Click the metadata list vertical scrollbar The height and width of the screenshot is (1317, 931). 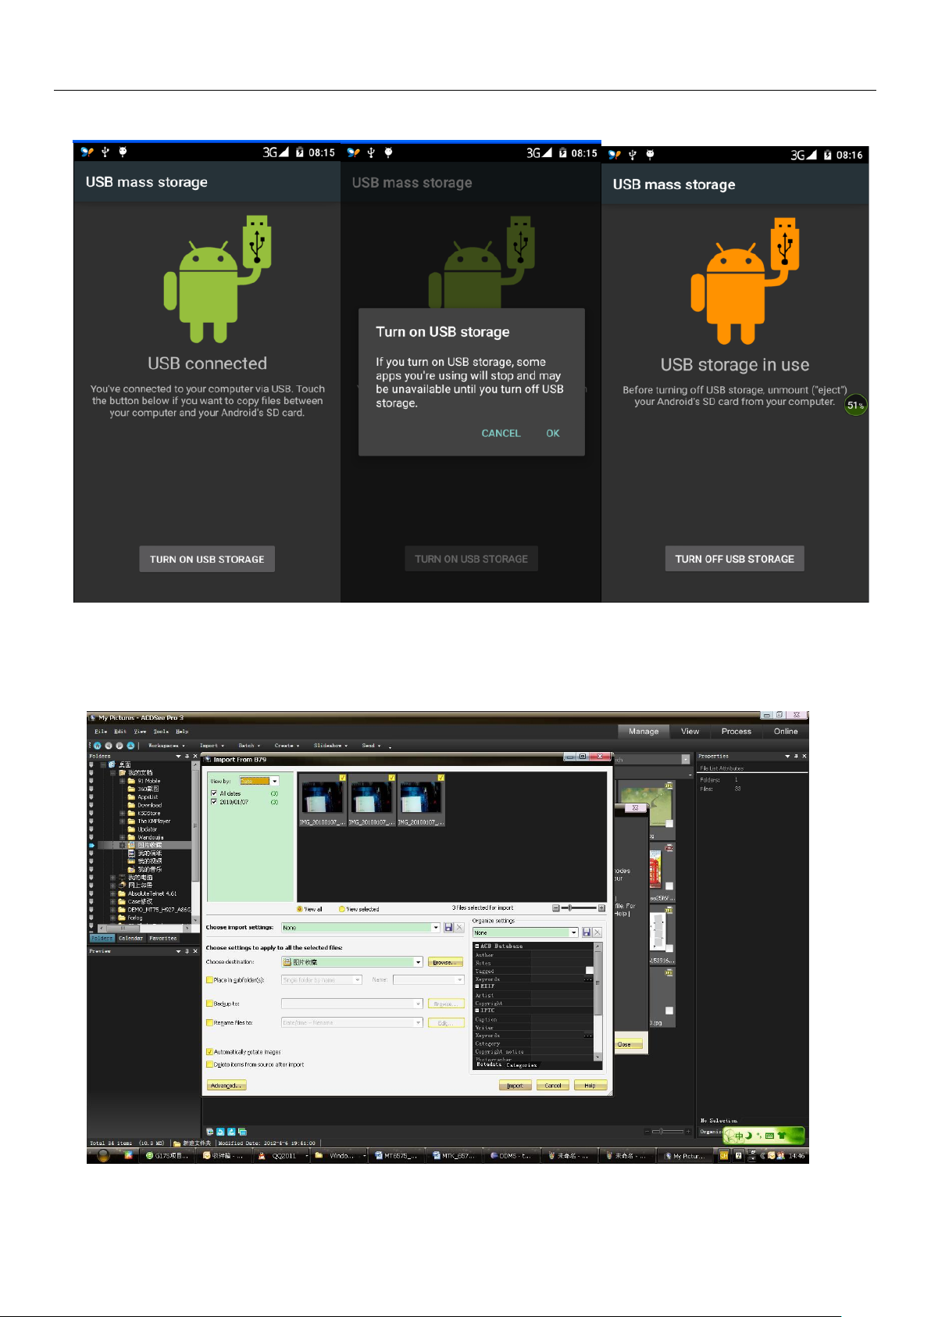point(598,1002)
